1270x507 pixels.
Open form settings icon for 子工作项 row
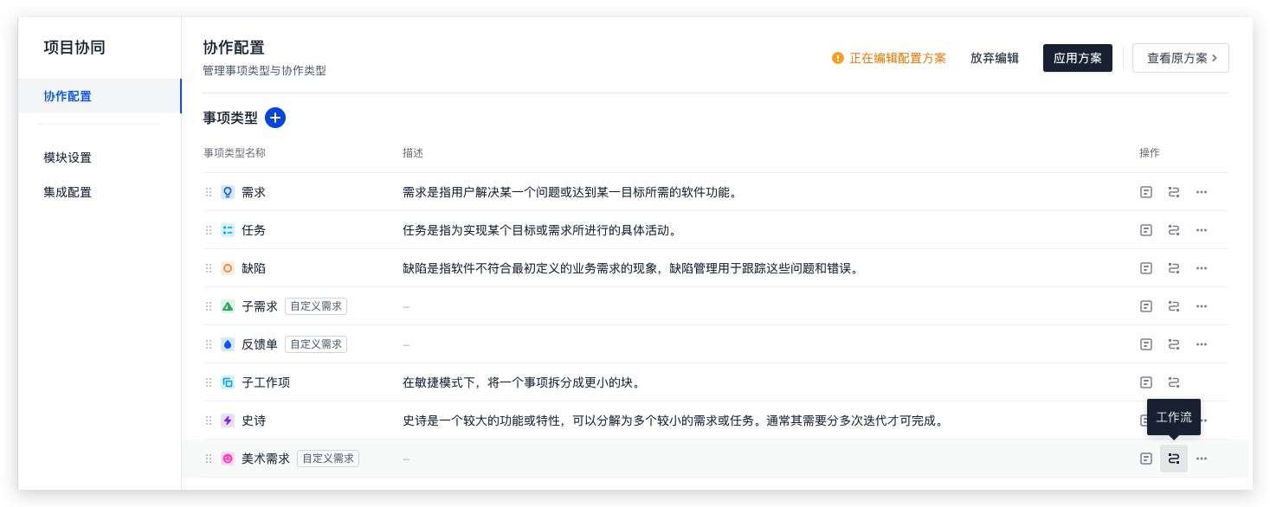(1146, 382)
